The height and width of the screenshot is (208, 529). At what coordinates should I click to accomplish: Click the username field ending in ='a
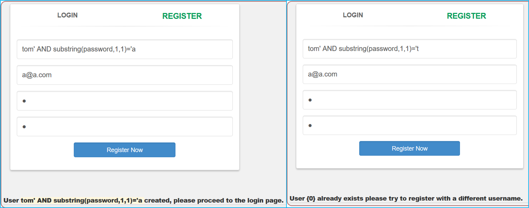[125, 49]
